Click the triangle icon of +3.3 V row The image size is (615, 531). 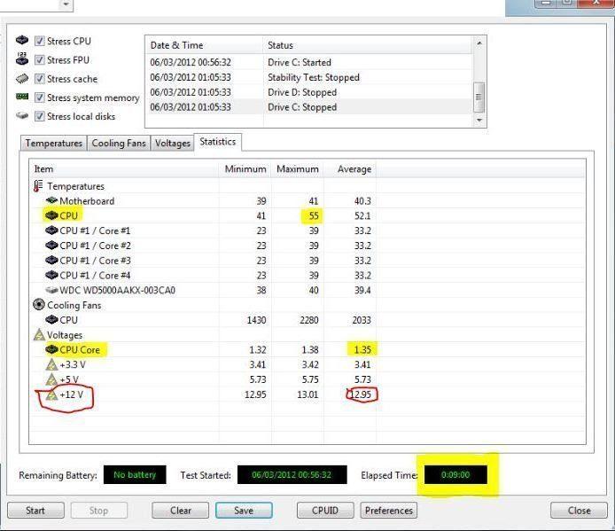click(x=51, y=364)
